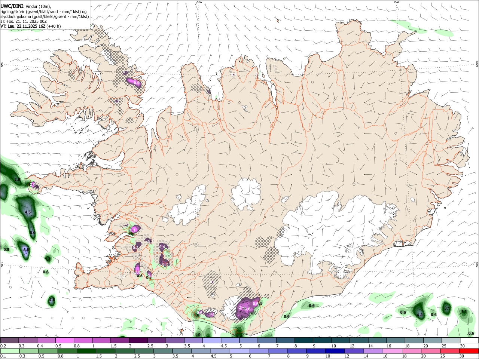
Task: Click the light pink 16 swatch in the lower legend
Action: pyautogui.click(x=392, y=351)
